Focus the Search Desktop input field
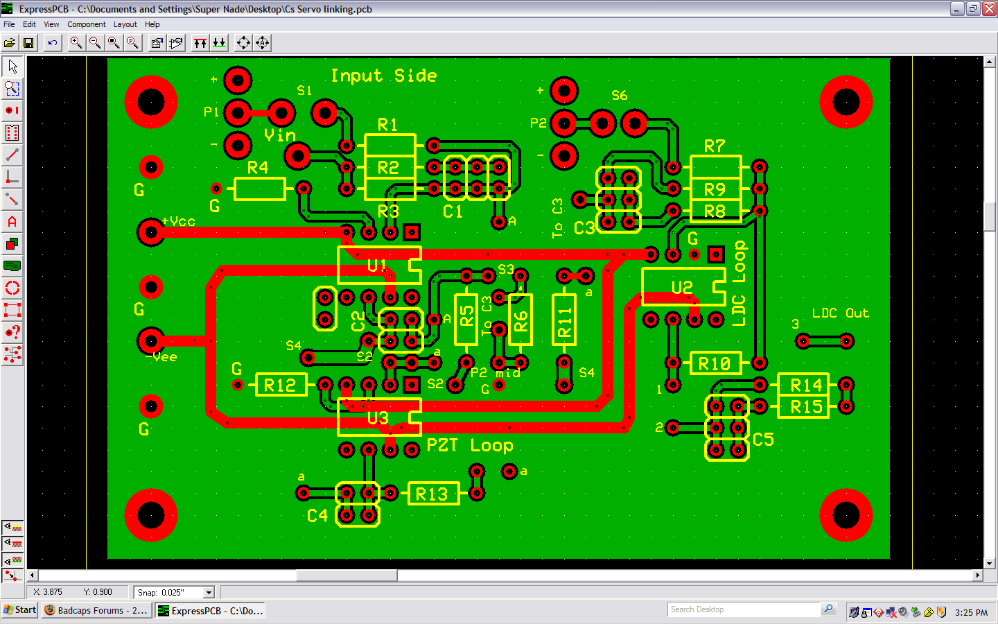Viewport: 998px width, 624px height. (x=744, y=609)
